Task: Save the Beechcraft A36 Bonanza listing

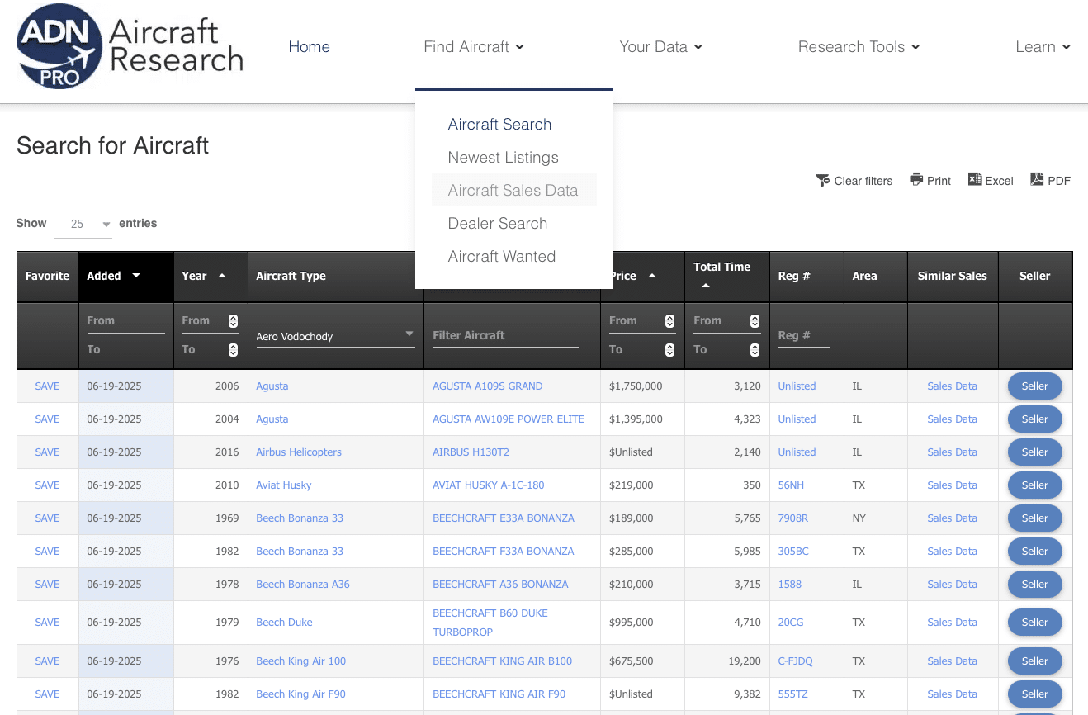Action: pos(47,585)
